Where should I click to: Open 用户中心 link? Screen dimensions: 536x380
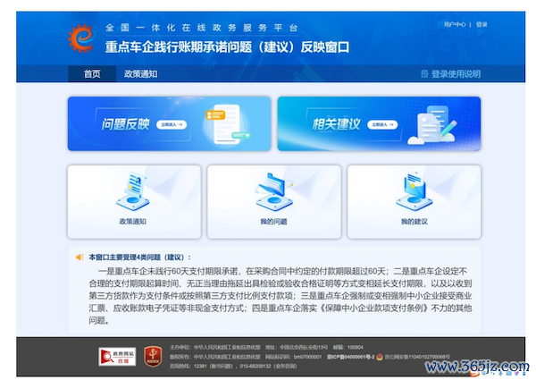pyautogui.click(x=455, y=24)
